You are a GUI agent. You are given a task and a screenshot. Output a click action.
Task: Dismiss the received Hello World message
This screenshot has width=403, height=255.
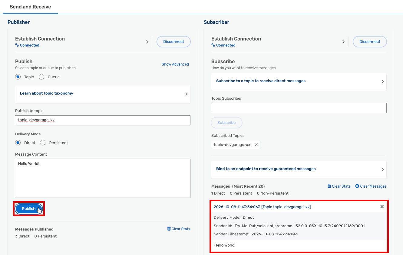382,207
